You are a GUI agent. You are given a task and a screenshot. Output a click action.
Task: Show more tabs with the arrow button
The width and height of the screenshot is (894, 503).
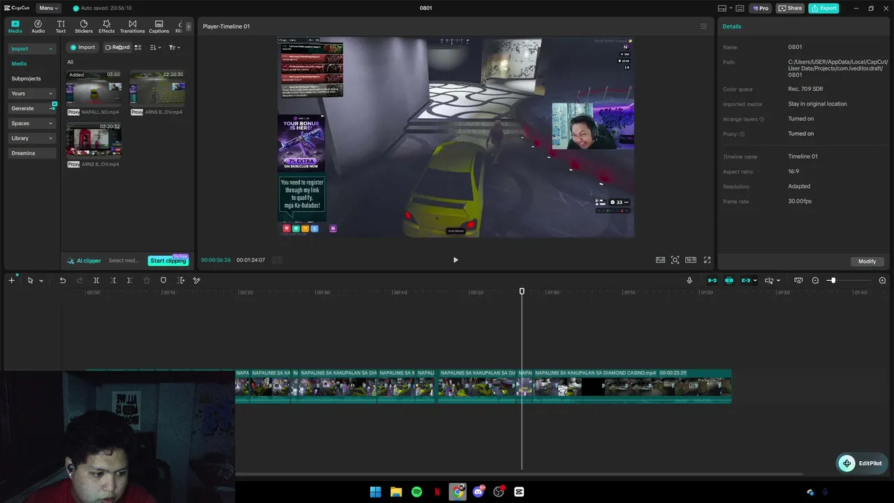coord(188,27)
